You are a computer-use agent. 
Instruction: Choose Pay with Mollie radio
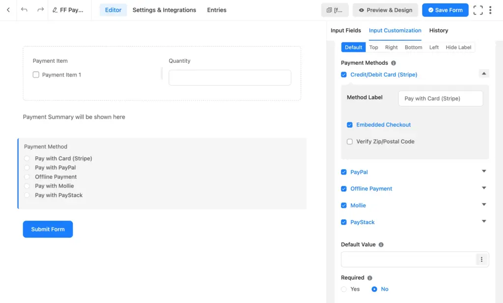27,186
